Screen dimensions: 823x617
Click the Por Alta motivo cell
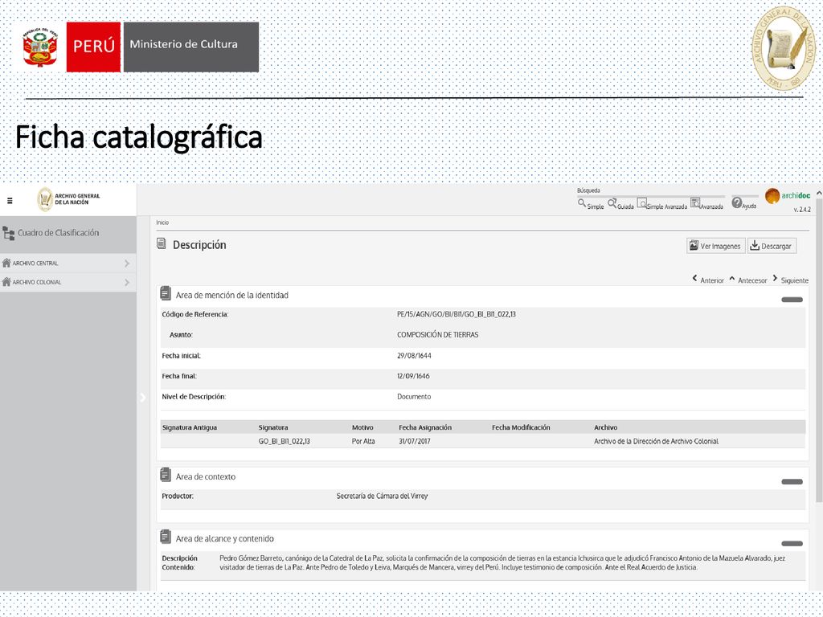[x=363, y=441]
